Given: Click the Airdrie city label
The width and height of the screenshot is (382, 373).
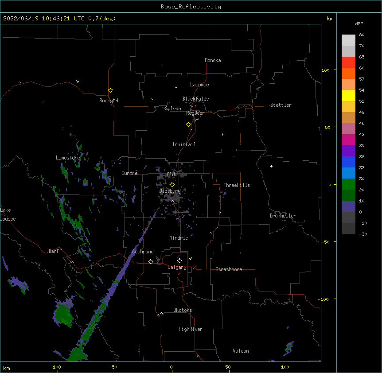Looking at the screenshot, I should point(179,238).
